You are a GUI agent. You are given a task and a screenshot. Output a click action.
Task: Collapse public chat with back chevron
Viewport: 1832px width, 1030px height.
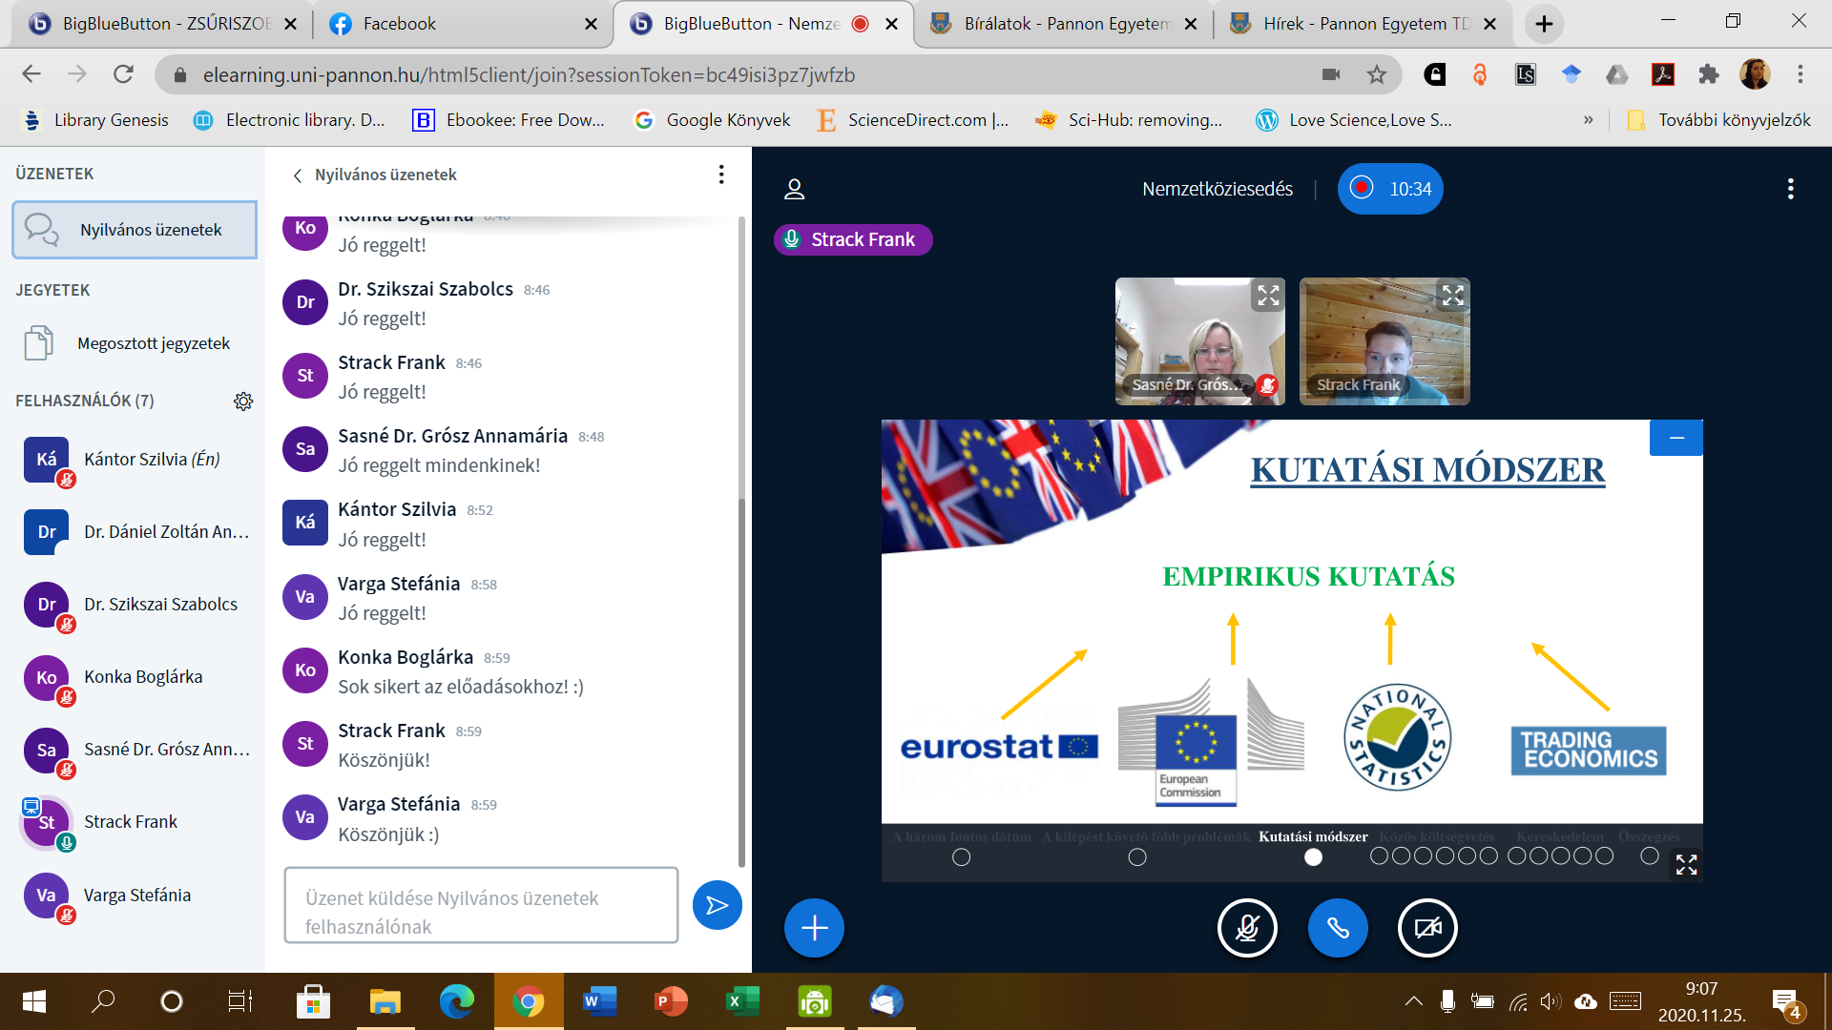click(x=298, y=175)
